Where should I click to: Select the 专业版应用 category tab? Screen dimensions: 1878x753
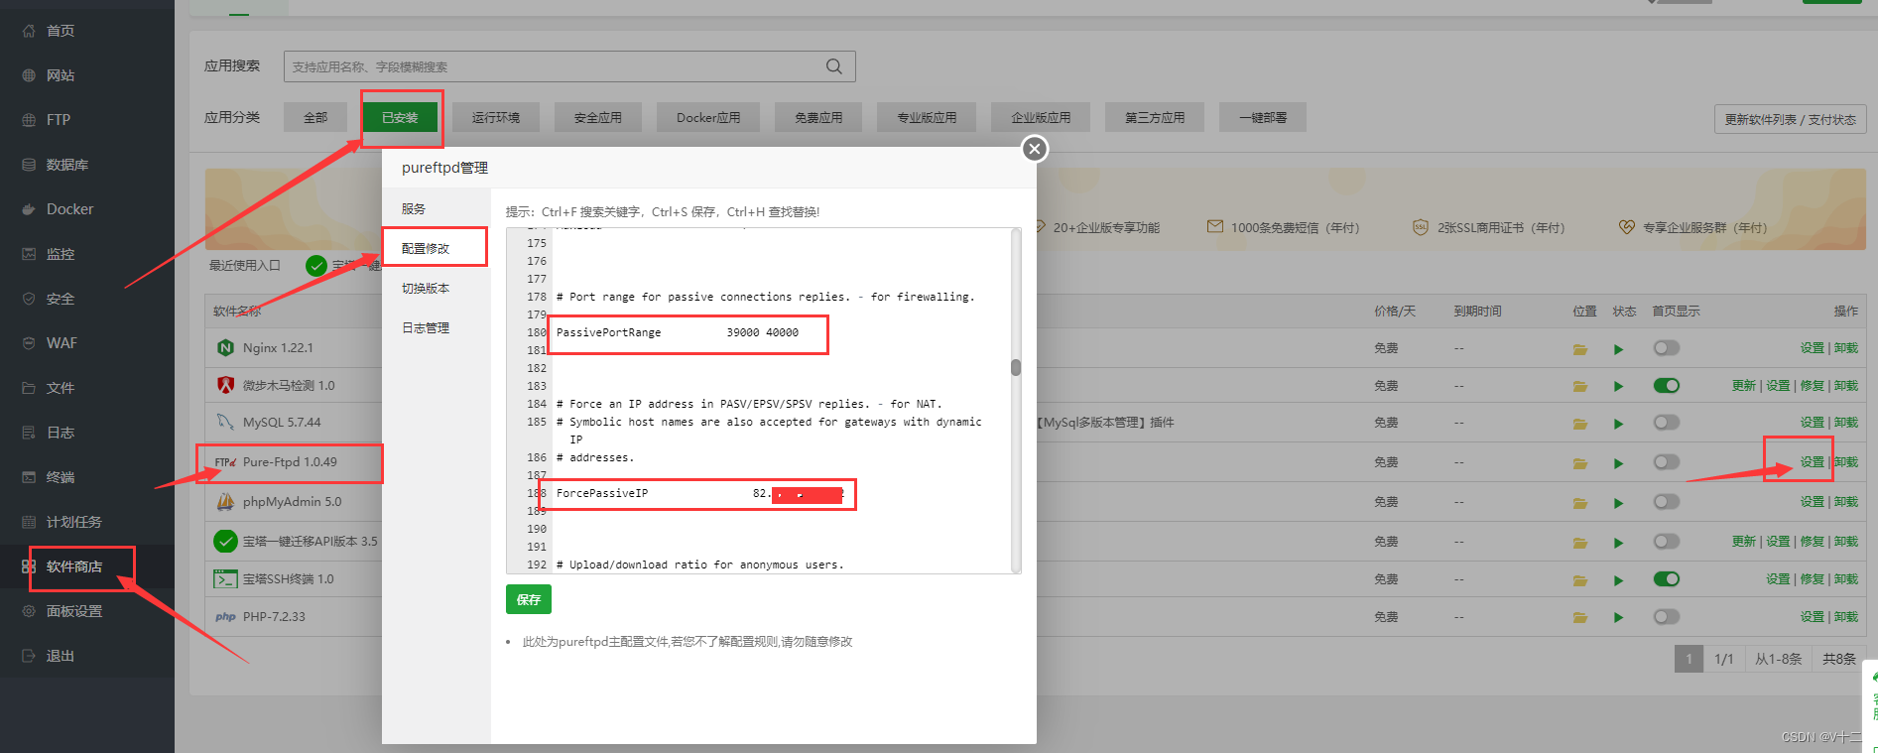[x=927, y=117]
